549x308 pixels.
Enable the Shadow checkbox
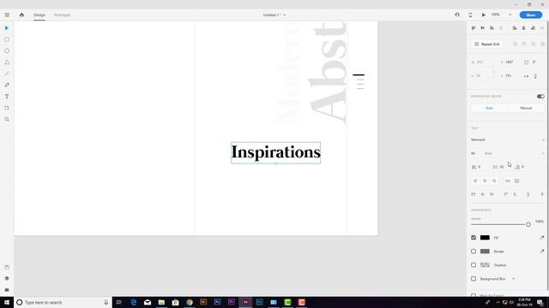tap(474, 265)
